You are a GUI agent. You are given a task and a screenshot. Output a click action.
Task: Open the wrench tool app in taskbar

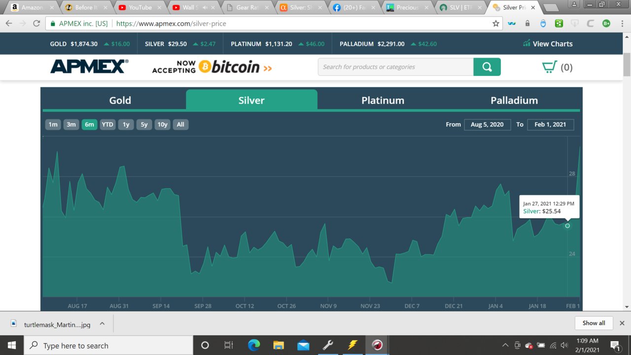click(328, 345)
